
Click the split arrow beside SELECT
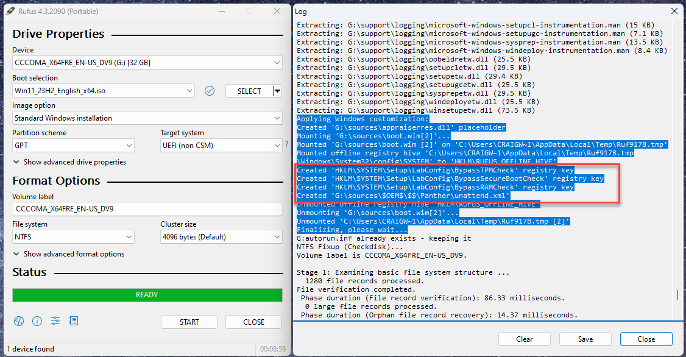point(278,91)
